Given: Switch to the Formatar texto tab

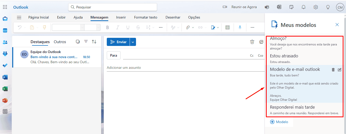Looking at the screenshot, I should tap(146, 18).
